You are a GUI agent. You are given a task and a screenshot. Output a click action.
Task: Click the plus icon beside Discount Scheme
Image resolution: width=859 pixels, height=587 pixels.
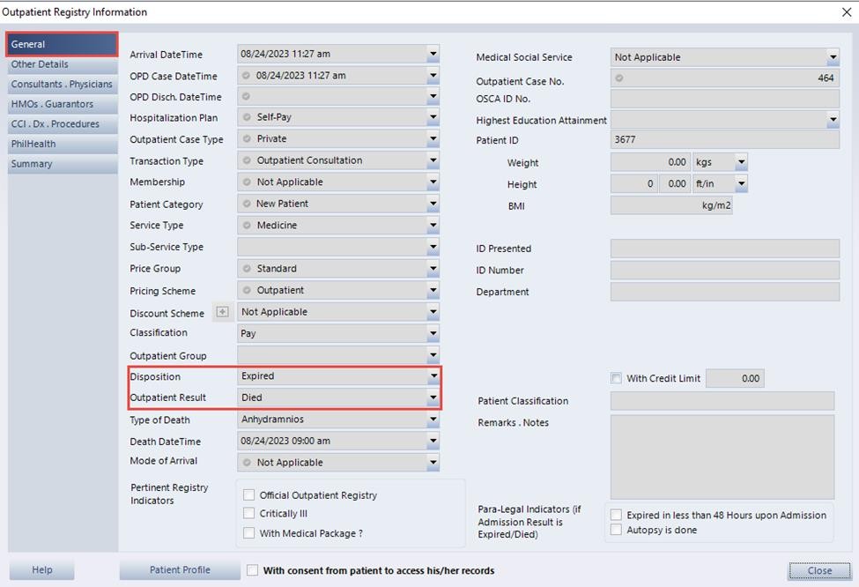click(222, 312)
